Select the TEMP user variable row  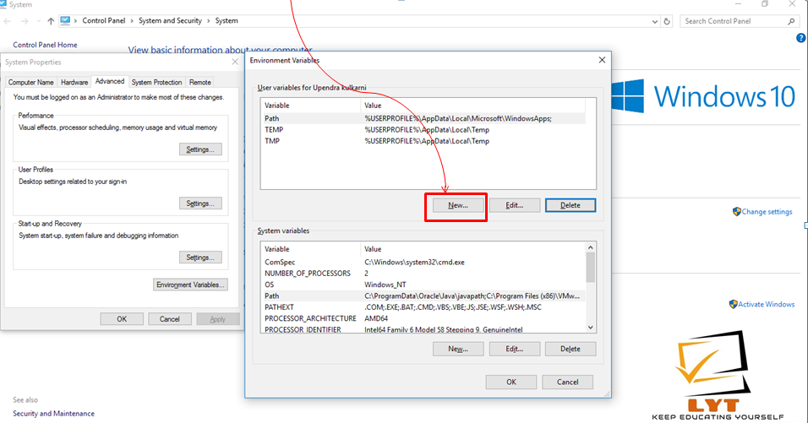tap(423, 130)
